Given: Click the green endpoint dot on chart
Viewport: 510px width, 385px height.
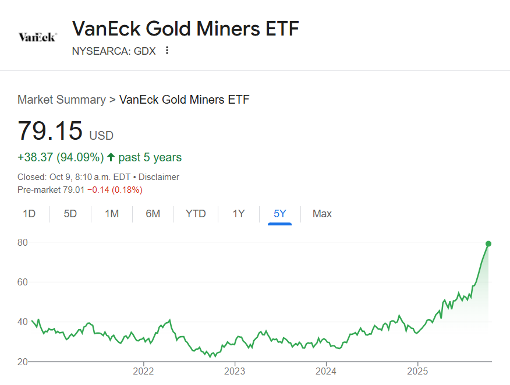Looking at the screenshot, I should [488, 243].
